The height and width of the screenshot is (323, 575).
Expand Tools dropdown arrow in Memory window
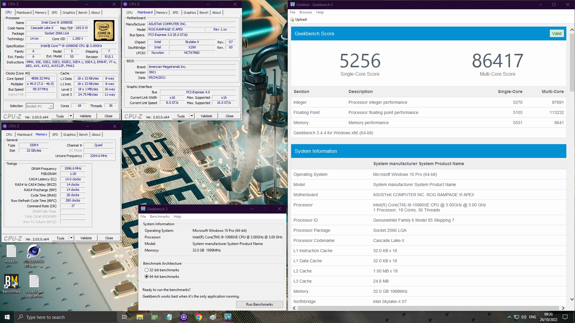[x=72, y=238]
